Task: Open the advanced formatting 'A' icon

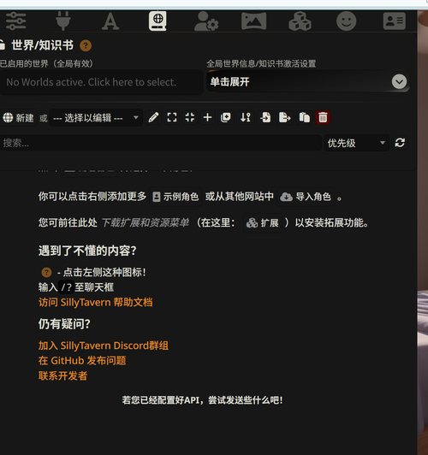Action: 110,21
